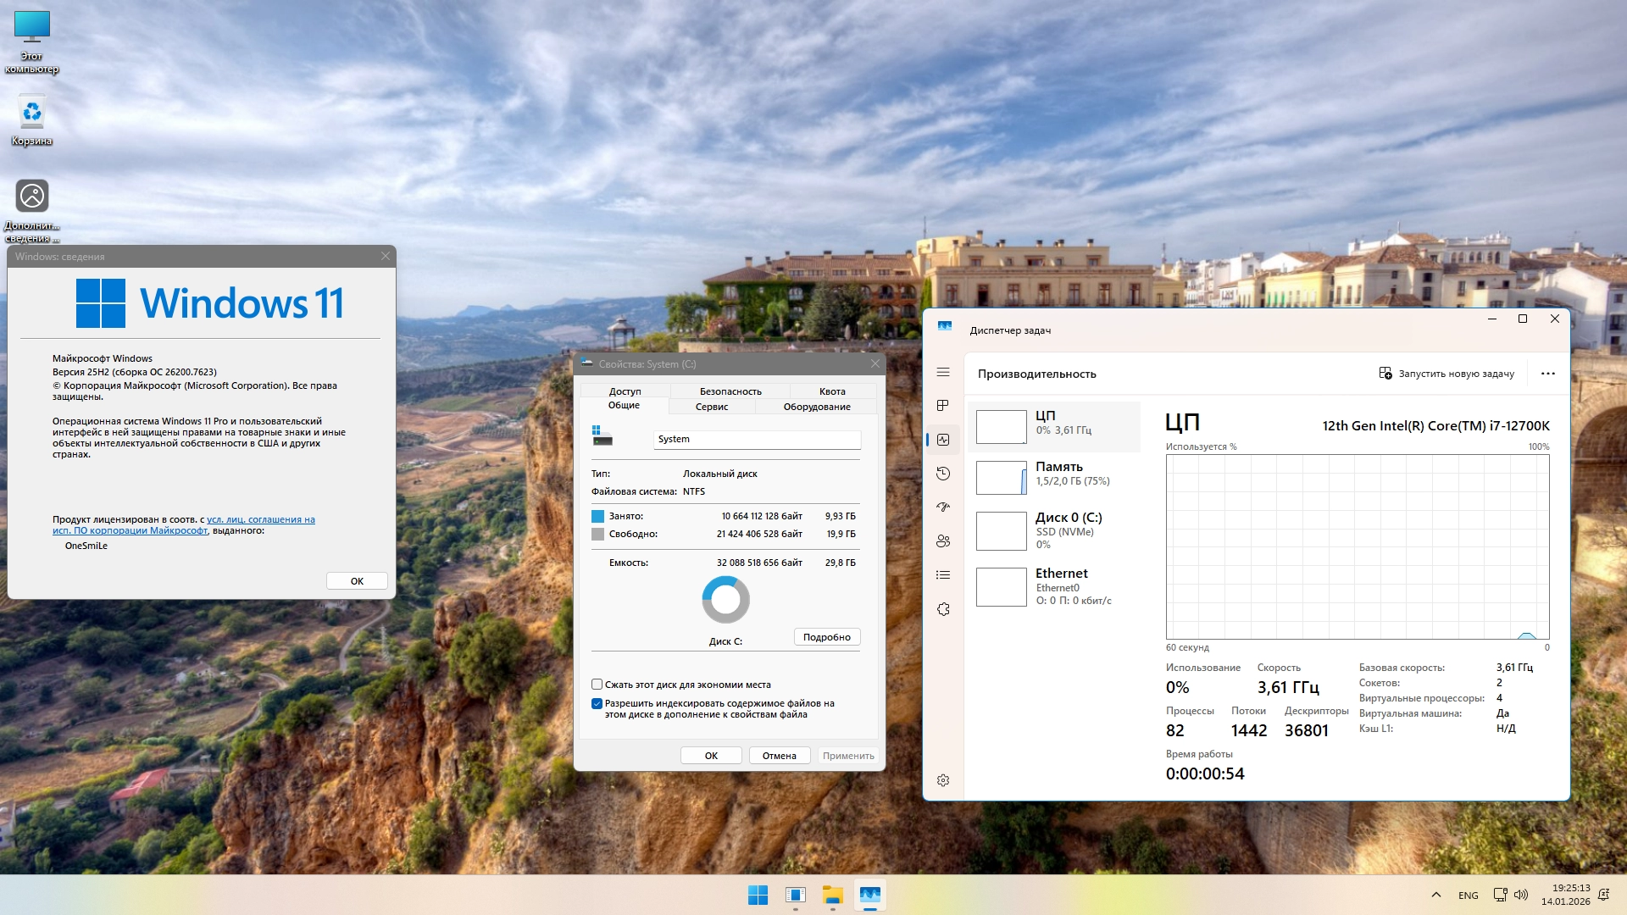
Task: Open Services puzzle icon in sidebar
Action: point(943,609)
